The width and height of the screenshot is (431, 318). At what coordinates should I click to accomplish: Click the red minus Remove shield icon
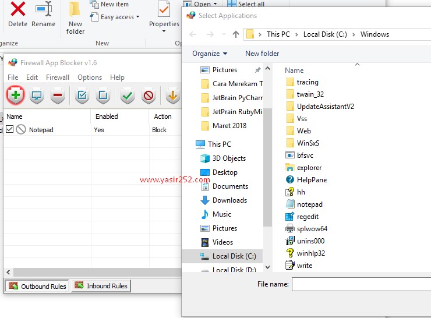(58, 96)
